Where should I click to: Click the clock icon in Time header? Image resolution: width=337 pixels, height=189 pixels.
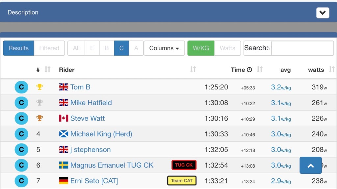249,70
